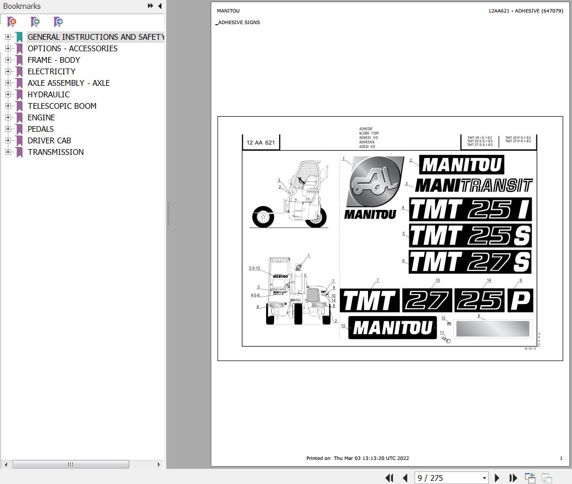Expand the ENGINE bookmark node
Image resolution: width=572 pixels, height=484 pixels.
tap(8, 117)
